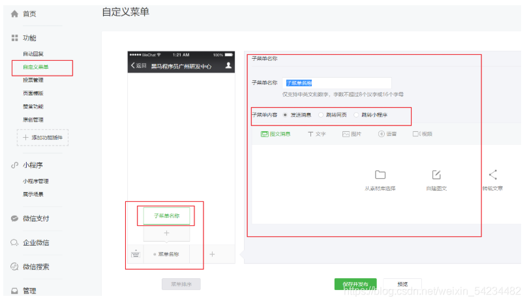Open 赞赏功能 in the sidebar

(x=33, y=106)
